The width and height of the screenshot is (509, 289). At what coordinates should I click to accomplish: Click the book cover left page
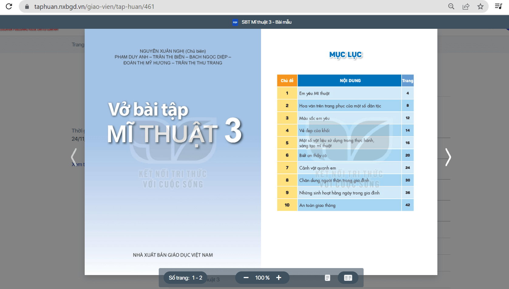click(x=173, y=152)
